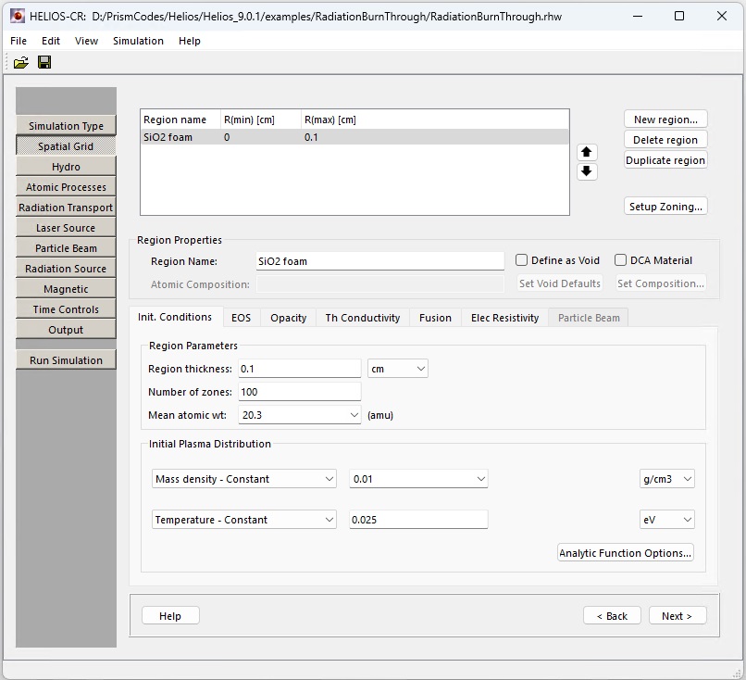
Task: Click the Number of zones field
Action: (x=299, y=392)
